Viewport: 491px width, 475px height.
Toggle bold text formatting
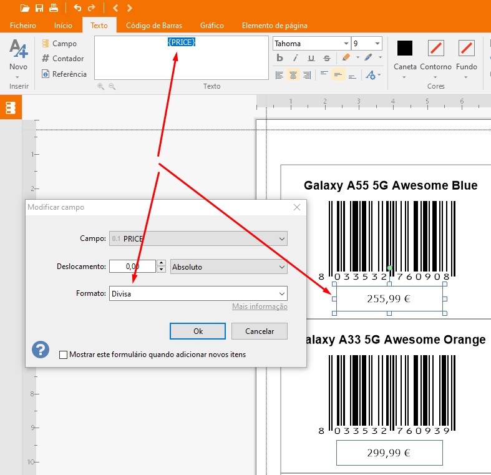[280, 58]
